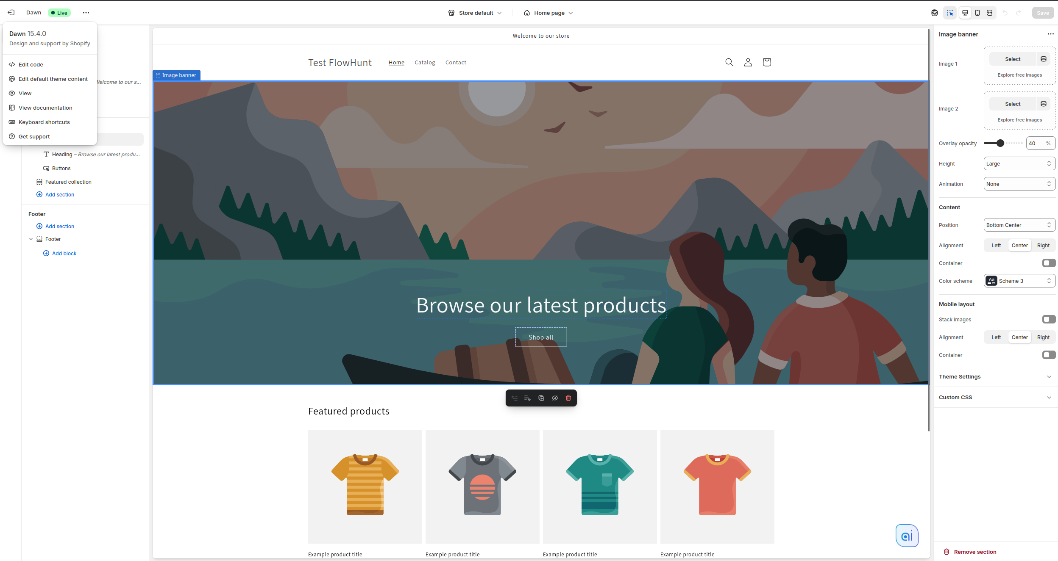This screenshot has width=1058, height=561.
Task: Exit the theme editor via top-left icon
Action: point(11,12)
